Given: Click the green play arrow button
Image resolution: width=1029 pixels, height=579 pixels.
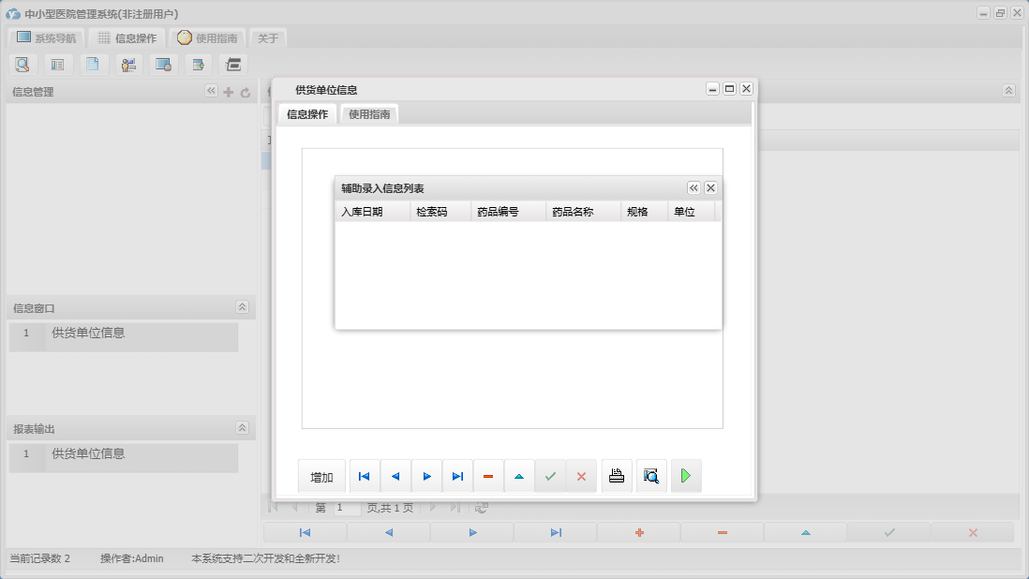Looking at the screenshot, I should 686,476.
